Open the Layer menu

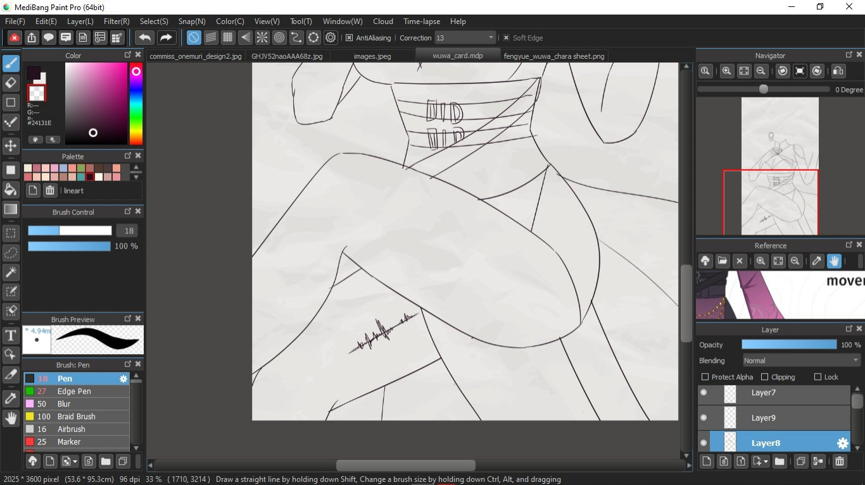80,21
